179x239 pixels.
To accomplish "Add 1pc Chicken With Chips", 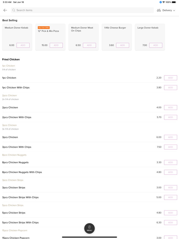I will tap(171, 88).
